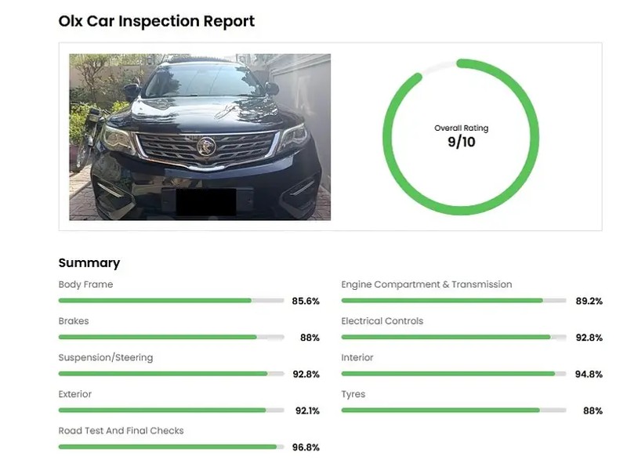Select the 9/10 overall rating score
The width and height of the screenshot is (627, 470).
click(461, 142)
